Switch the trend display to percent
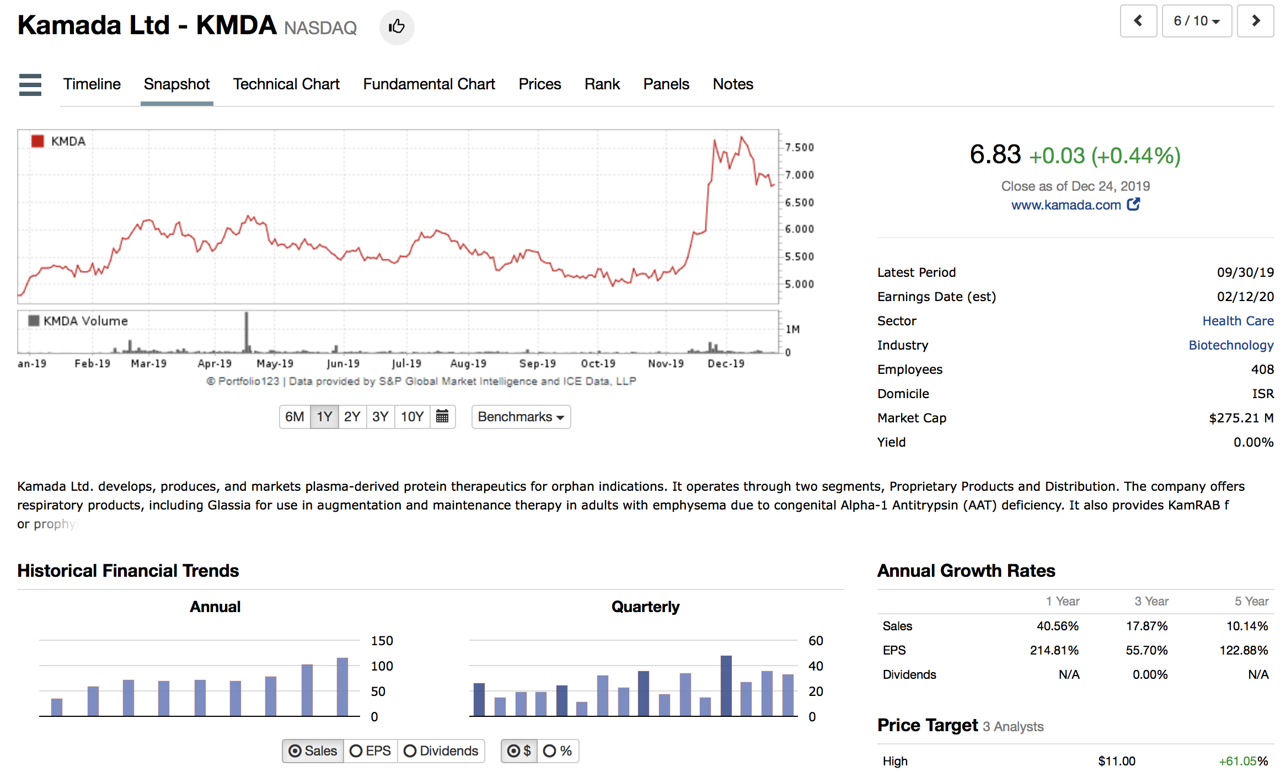Screen dimensions: 1286x772 558,751
